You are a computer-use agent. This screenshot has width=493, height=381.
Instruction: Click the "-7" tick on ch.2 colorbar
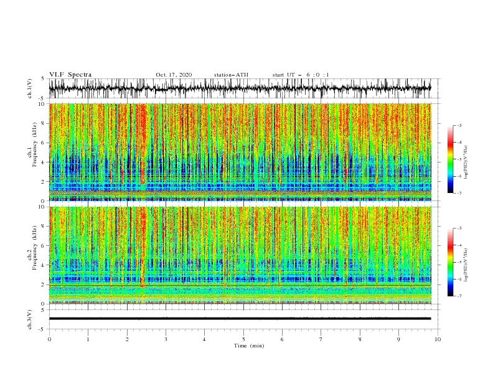coord(459,296)
